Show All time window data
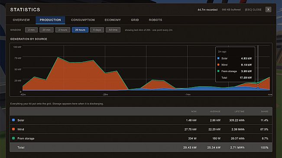The height and width of the screenshot is (158, 282). coord(113,30)
